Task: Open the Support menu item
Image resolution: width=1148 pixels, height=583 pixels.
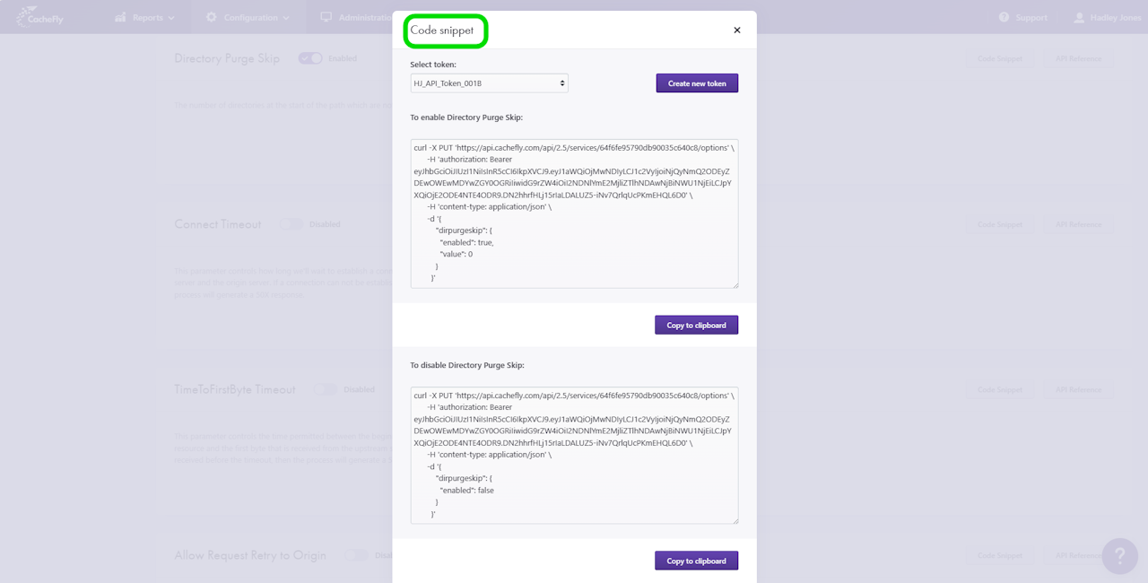Action: [x=1031, y=18]
